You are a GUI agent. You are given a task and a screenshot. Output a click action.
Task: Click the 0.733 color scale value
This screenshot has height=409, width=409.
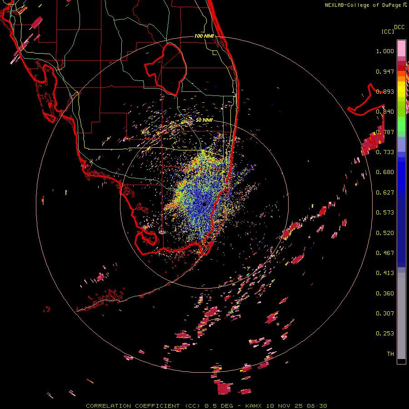(385, 152)
